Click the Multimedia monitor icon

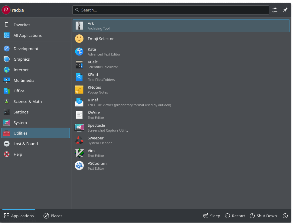coord(7,80)
